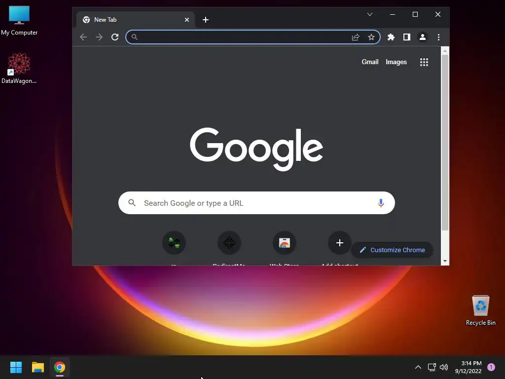Click the Customize Chrome button
This screenshot has height=379, width=505.
[392, 250]
